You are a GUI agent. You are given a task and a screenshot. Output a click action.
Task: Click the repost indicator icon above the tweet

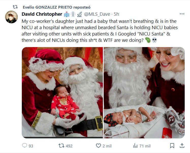point(15,7)
